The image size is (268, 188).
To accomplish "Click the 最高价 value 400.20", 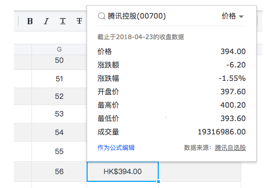I will pyautogui.click(x=233, y=105).
